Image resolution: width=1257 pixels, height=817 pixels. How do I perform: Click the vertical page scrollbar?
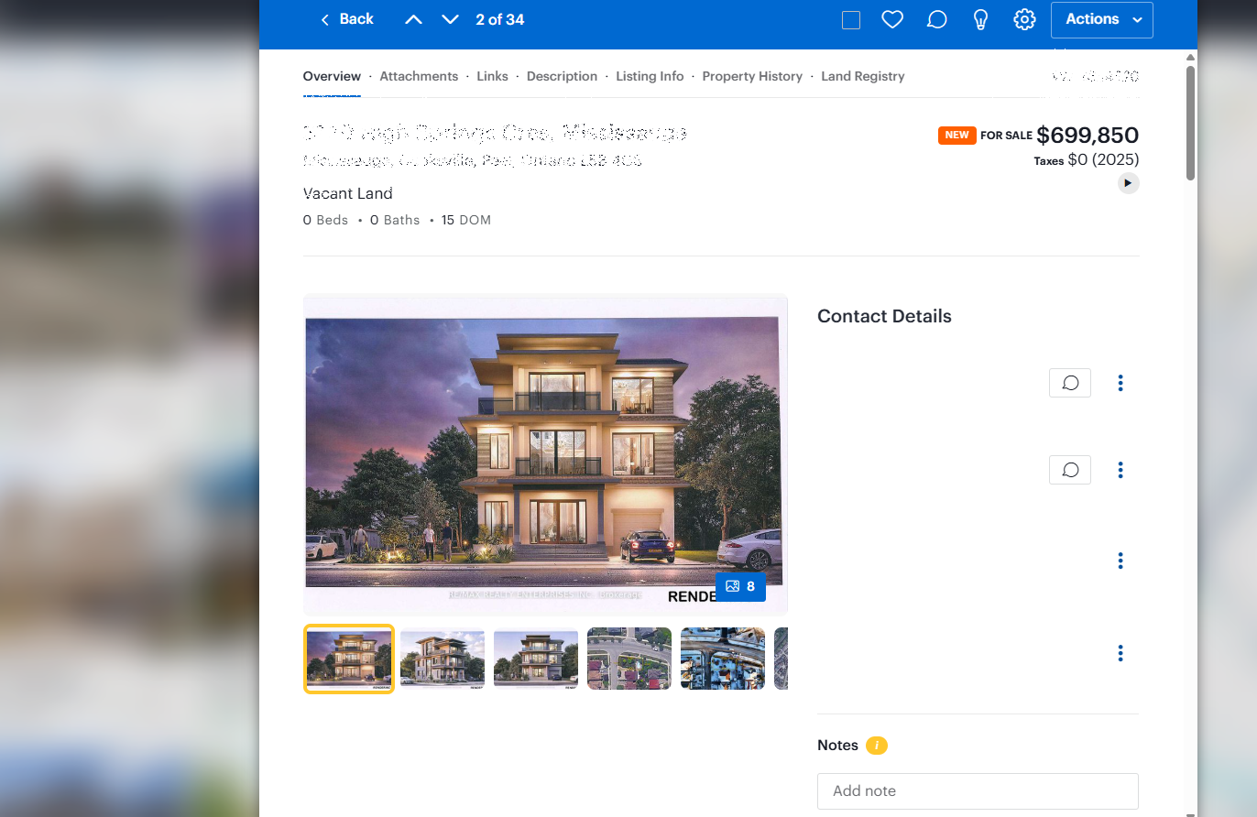(x=1190, y=124)
